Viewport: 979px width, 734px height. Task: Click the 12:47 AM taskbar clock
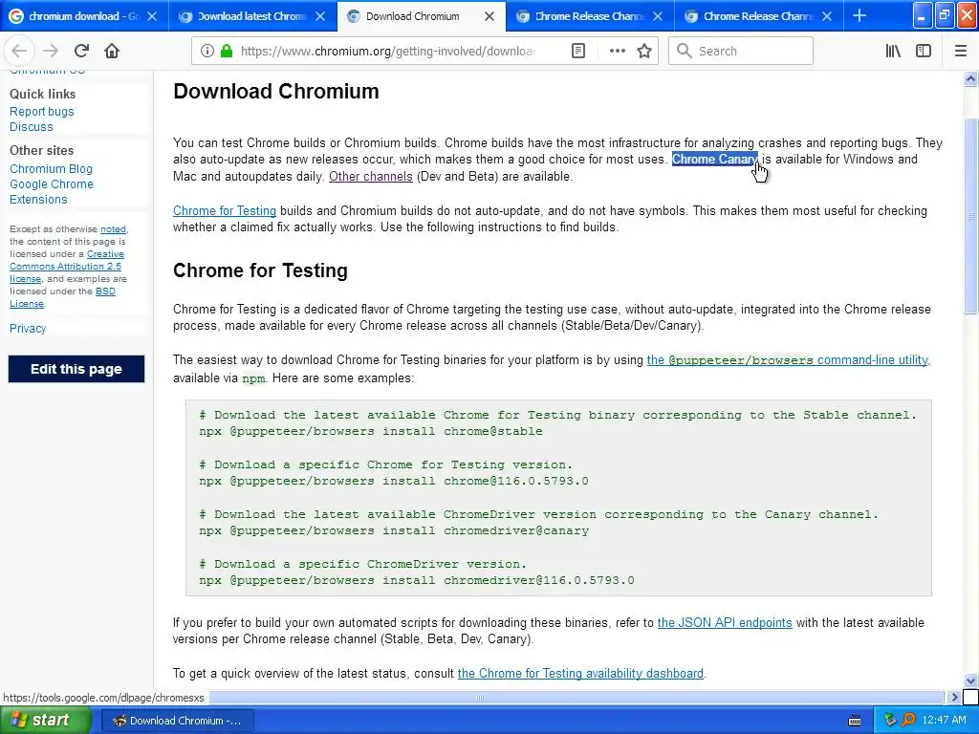pyautogui.click(x=944, y=720)
